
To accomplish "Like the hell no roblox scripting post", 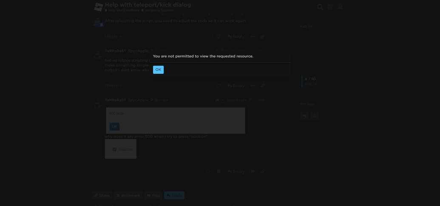I will (x=218, y=86).
